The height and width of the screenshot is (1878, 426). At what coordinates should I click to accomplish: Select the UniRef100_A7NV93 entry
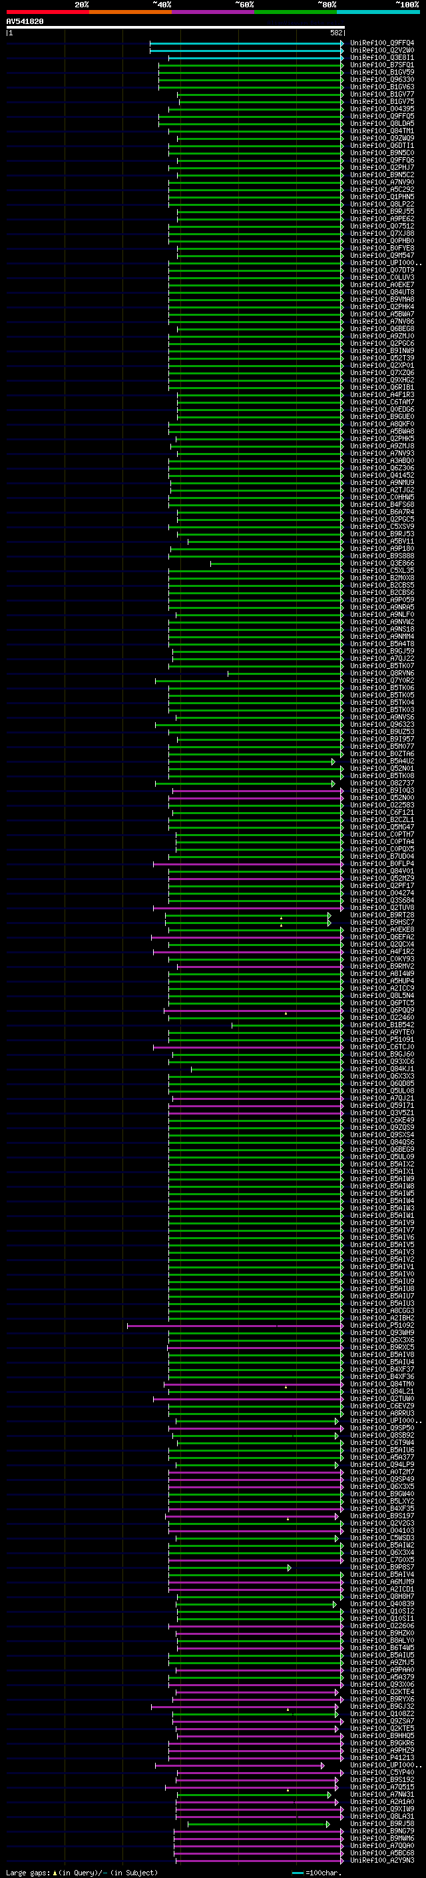(x=381, y=454)
